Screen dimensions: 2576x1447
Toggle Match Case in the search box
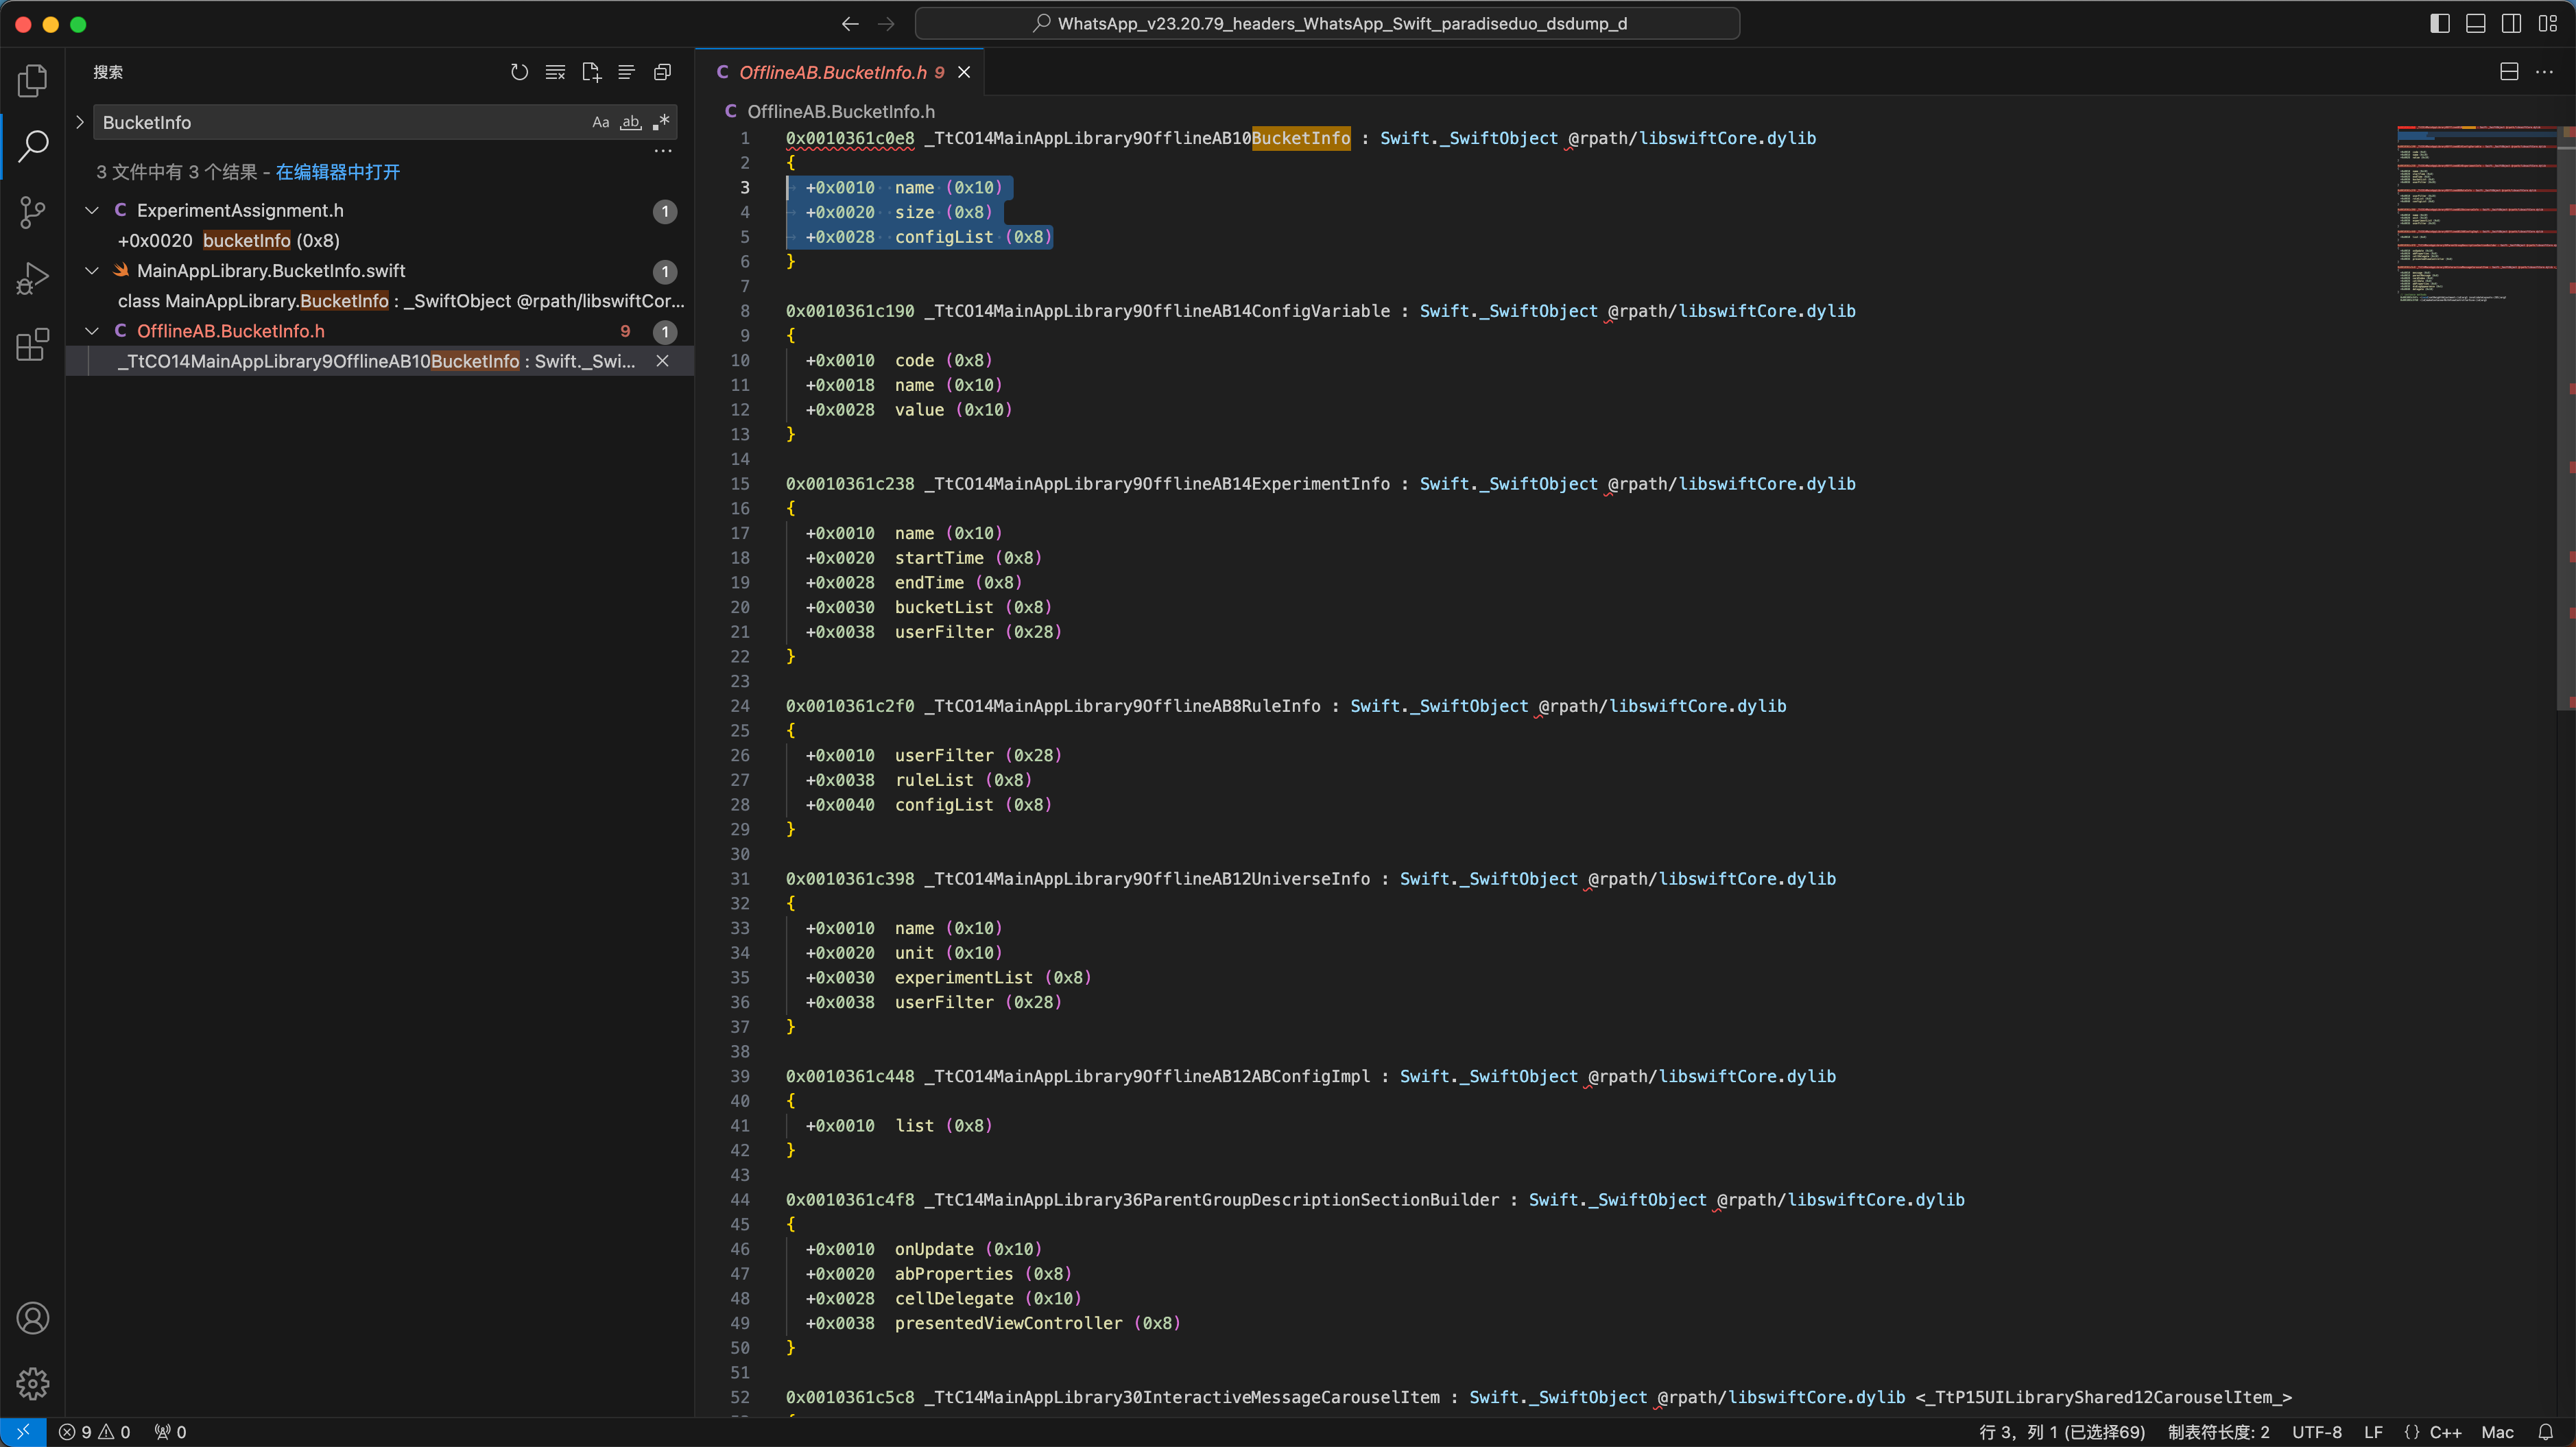[600, 122]
